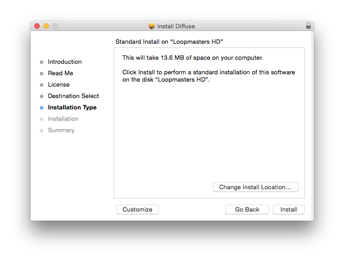Close the installer with red button

click(x=37, y=26)
